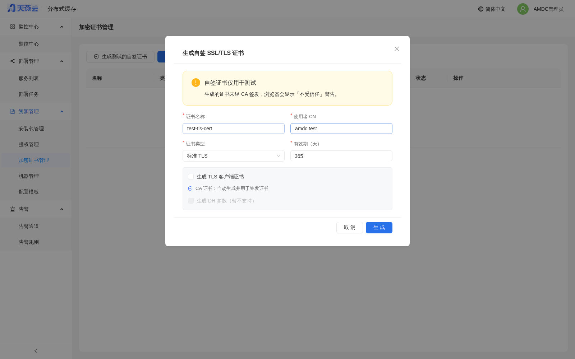Click the orange warning exclamation icon
This screenshot has height=359, width=575.
(196, 83)
